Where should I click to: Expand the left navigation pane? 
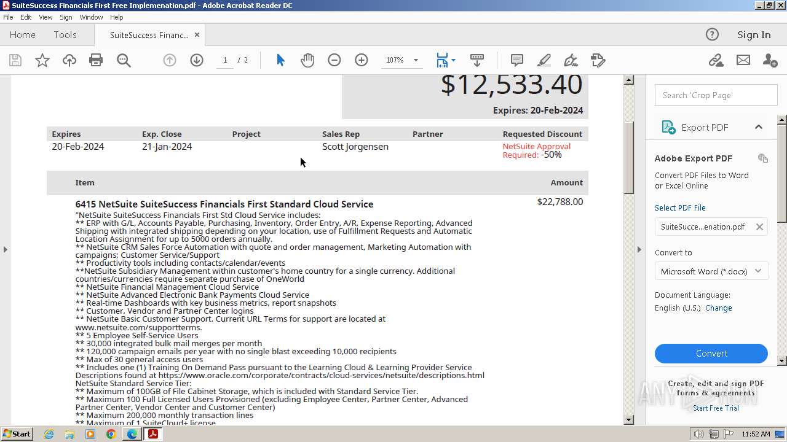tap(5, 249)
